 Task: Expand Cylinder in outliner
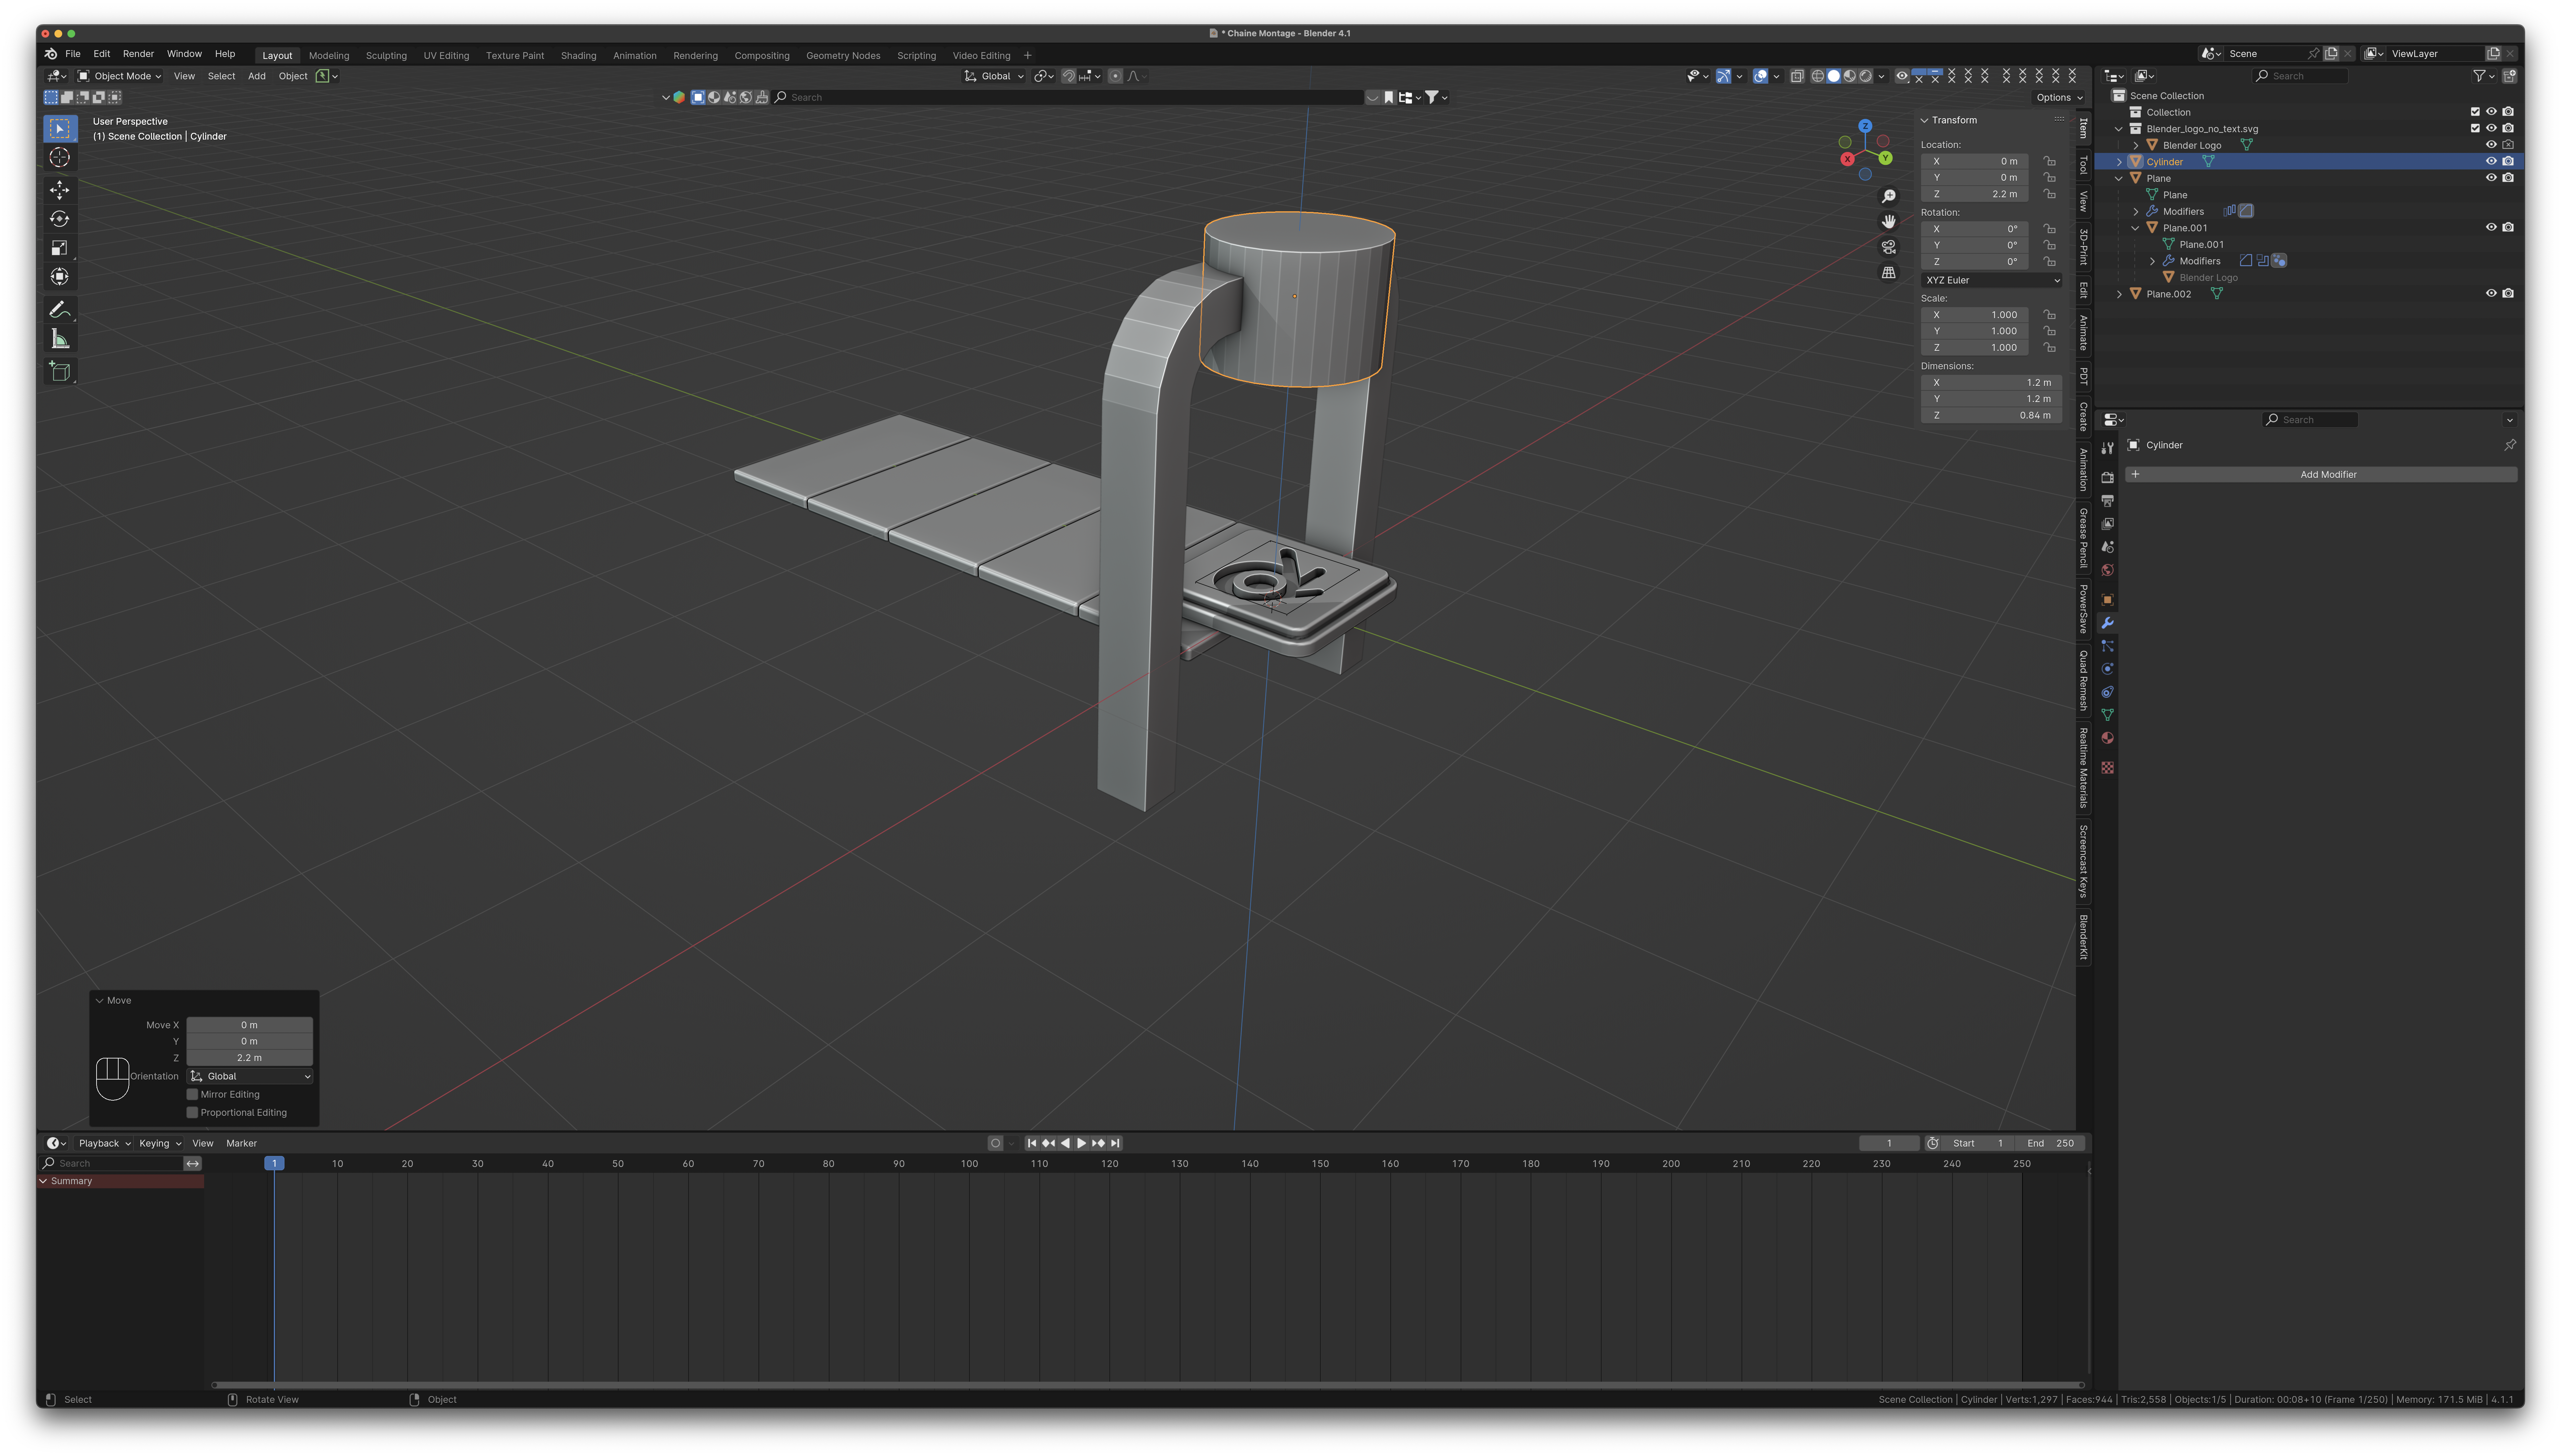click(2119, 162)
